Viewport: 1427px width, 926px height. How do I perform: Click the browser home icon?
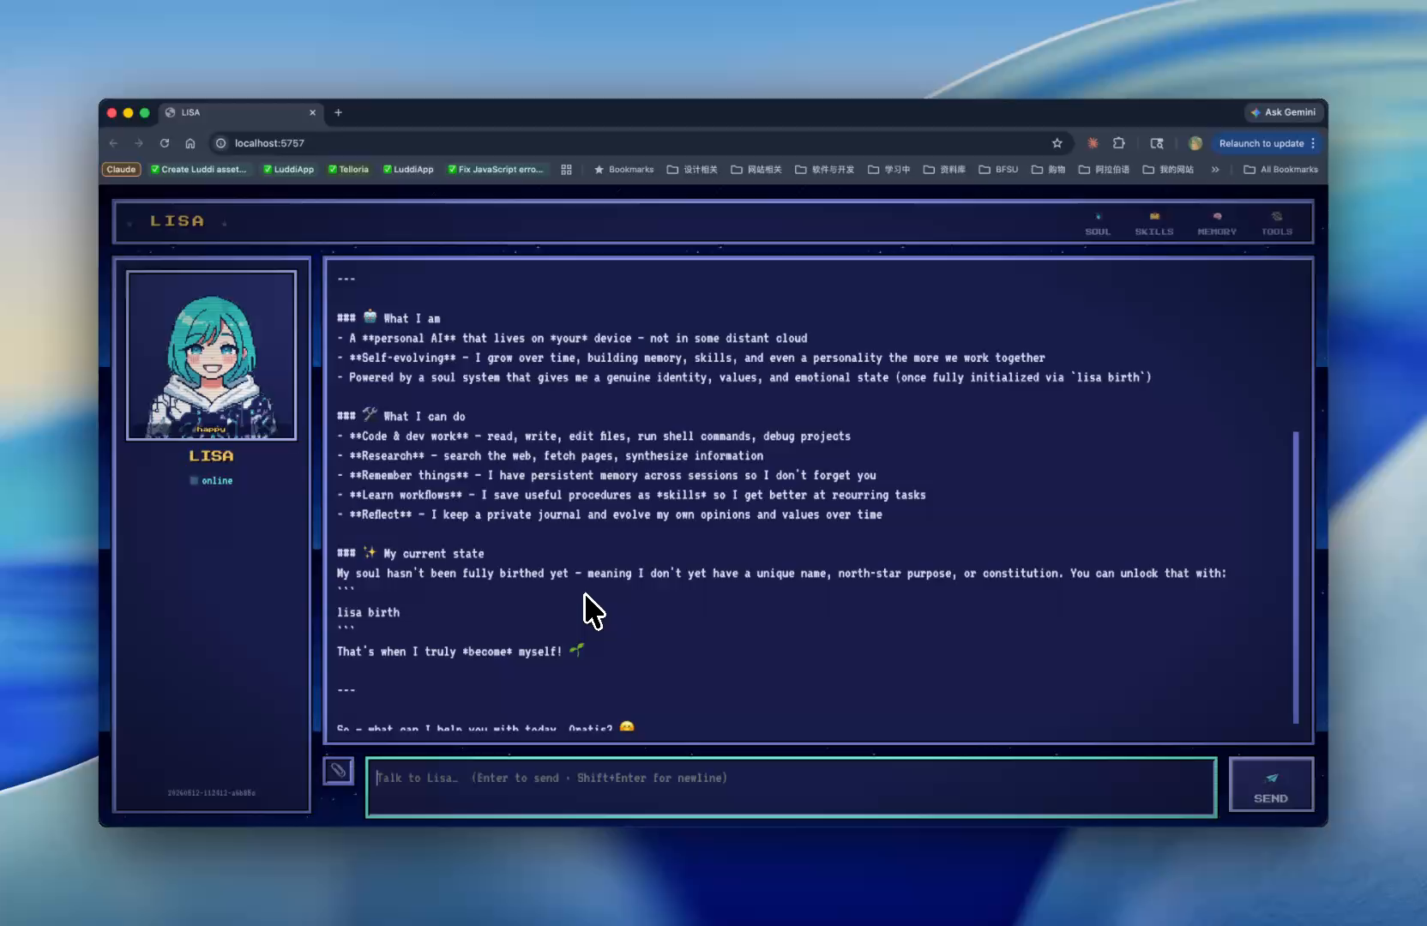(190, 143)
